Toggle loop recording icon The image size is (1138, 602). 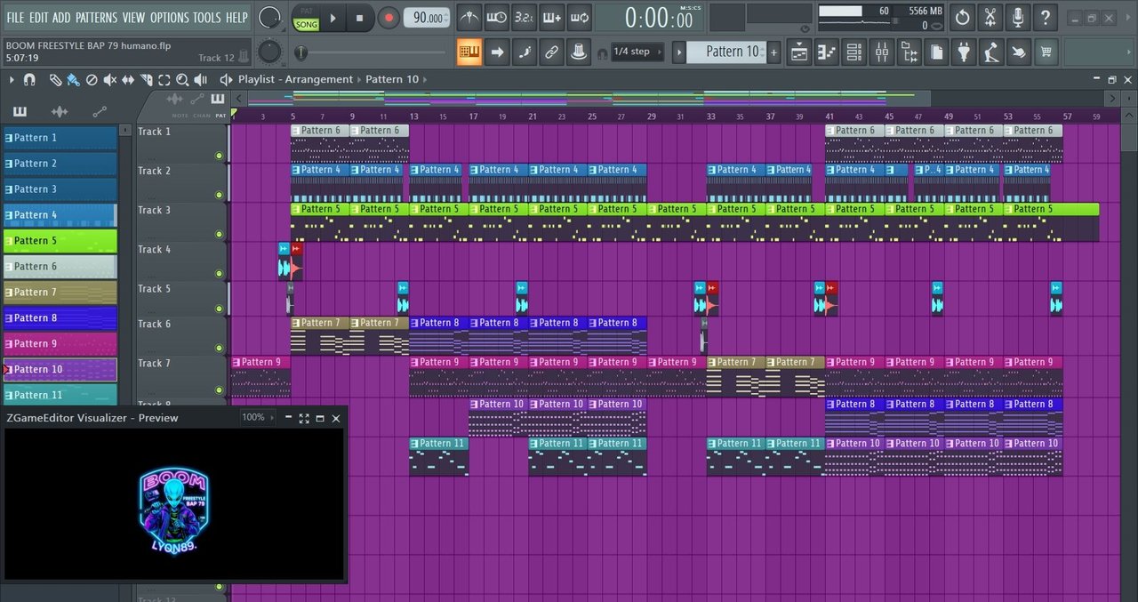click(x=579, y=17)
